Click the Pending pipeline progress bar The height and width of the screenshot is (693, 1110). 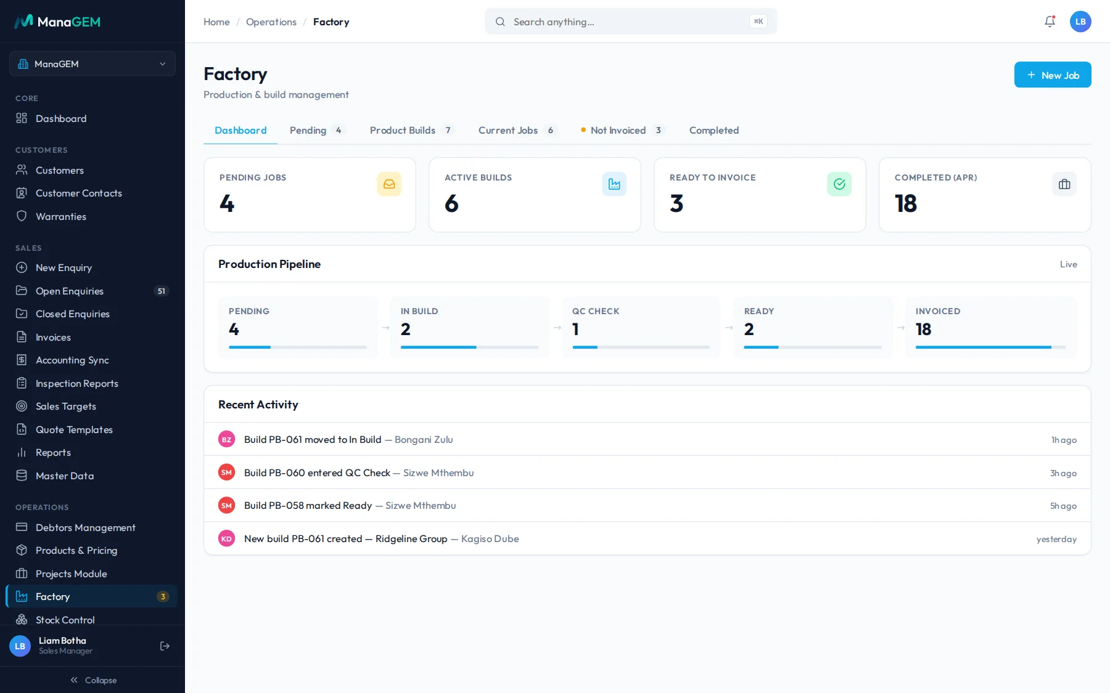coord(298,347)
